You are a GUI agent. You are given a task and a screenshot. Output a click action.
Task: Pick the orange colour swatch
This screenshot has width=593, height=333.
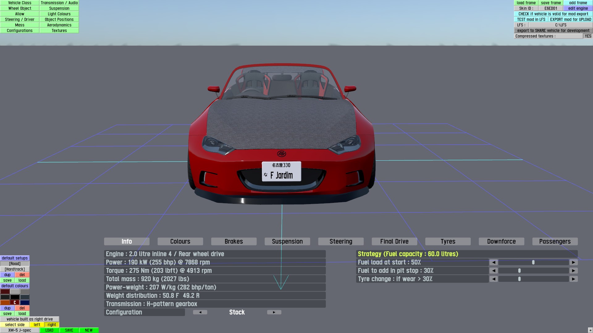(5, 302)
